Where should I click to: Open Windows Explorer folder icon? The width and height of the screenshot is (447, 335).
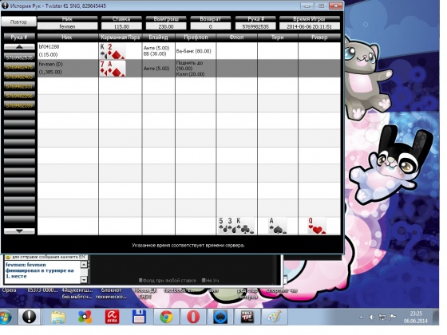[58, 317]
